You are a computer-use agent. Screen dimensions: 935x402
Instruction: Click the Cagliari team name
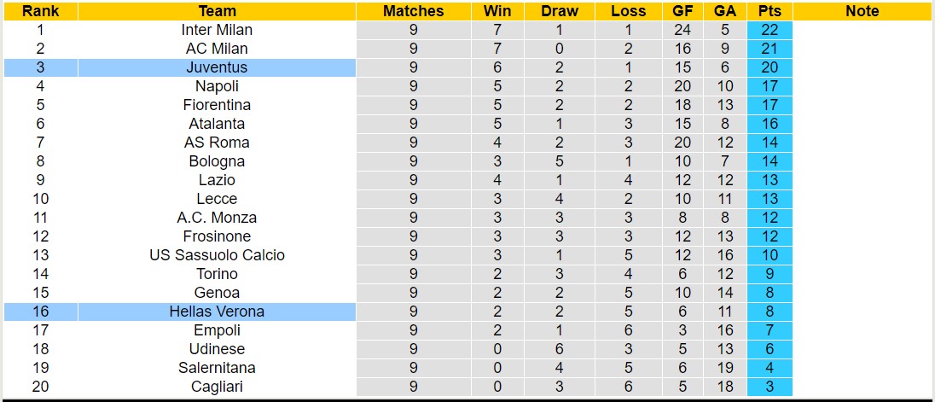(217, 387)
